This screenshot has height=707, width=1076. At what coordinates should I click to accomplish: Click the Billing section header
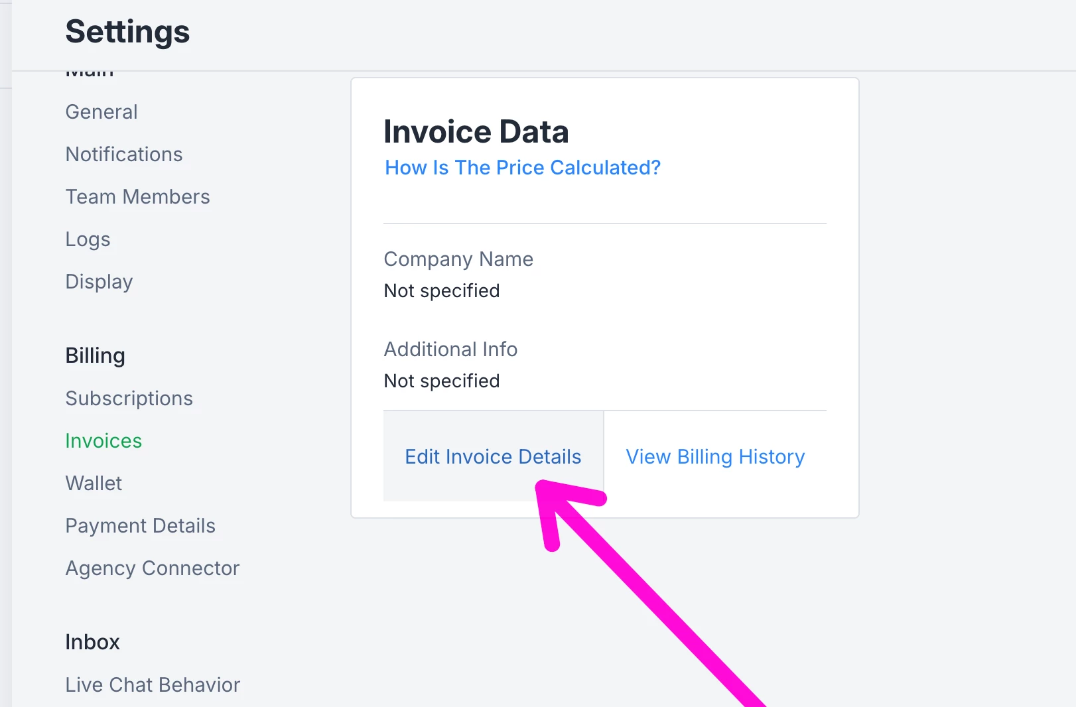click(x=95, y=356)
